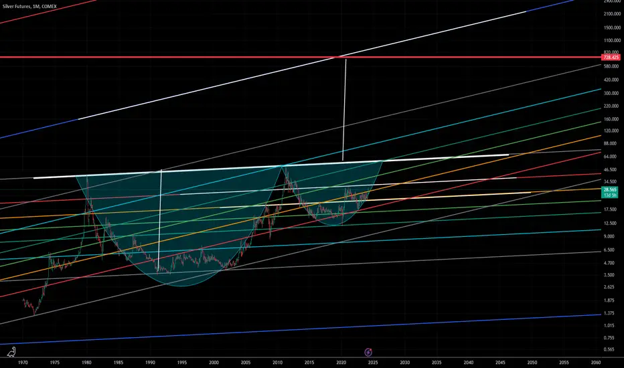Image resolution: width=624 pixels, height=368 pixels.
Task: Click the 1985 time axis label
Action: [119, 363]
